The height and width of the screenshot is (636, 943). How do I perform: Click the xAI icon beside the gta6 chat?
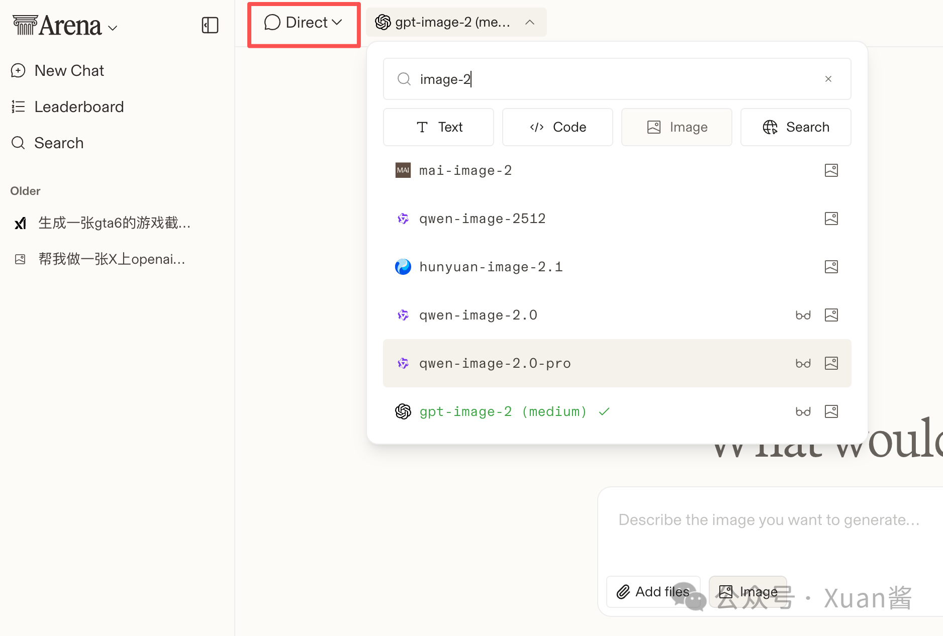pos(20,223)
